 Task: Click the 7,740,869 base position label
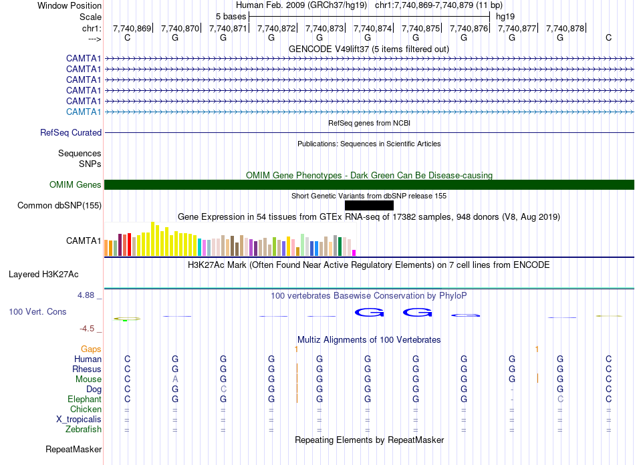pos(132,28)
